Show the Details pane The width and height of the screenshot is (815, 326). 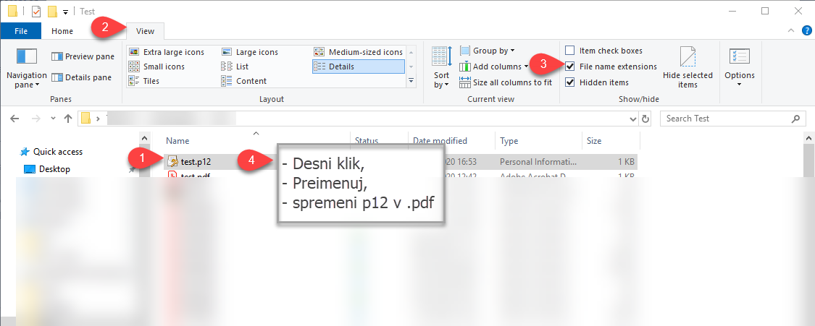tap(82, 77)
